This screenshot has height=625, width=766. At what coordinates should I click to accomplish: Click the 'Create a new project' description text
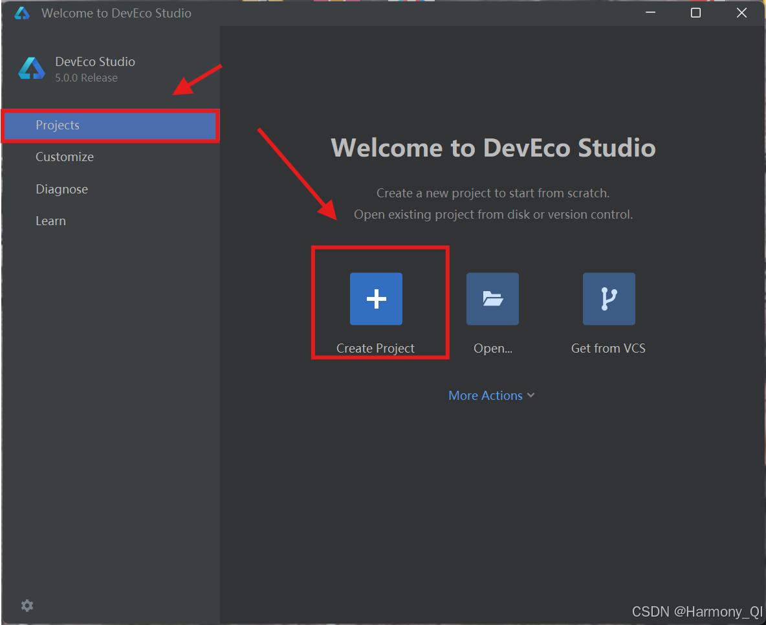(x=493, y=193)
